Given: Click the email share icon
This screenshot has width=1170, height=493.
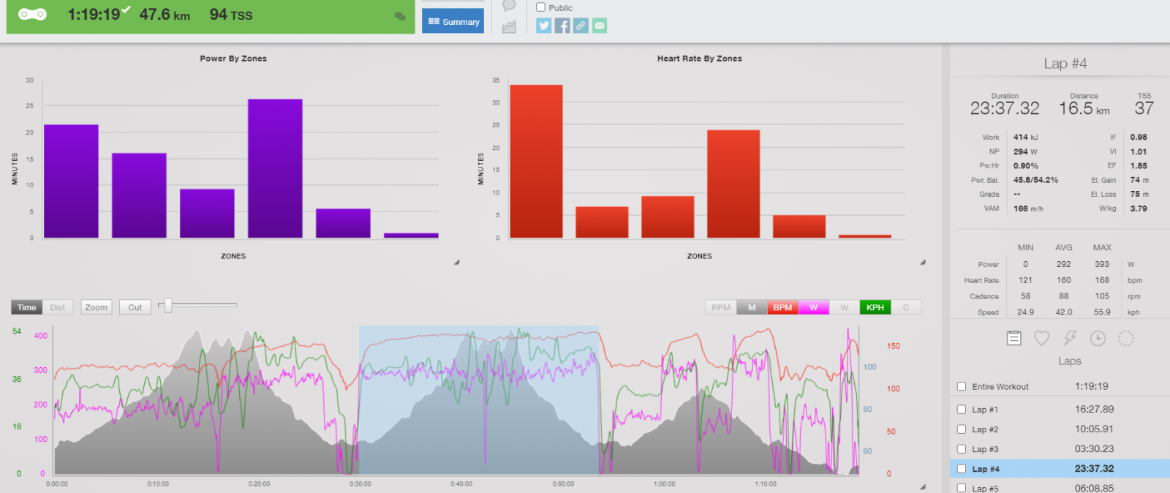Looking at the screenshot, I should (x=600, y=26).
